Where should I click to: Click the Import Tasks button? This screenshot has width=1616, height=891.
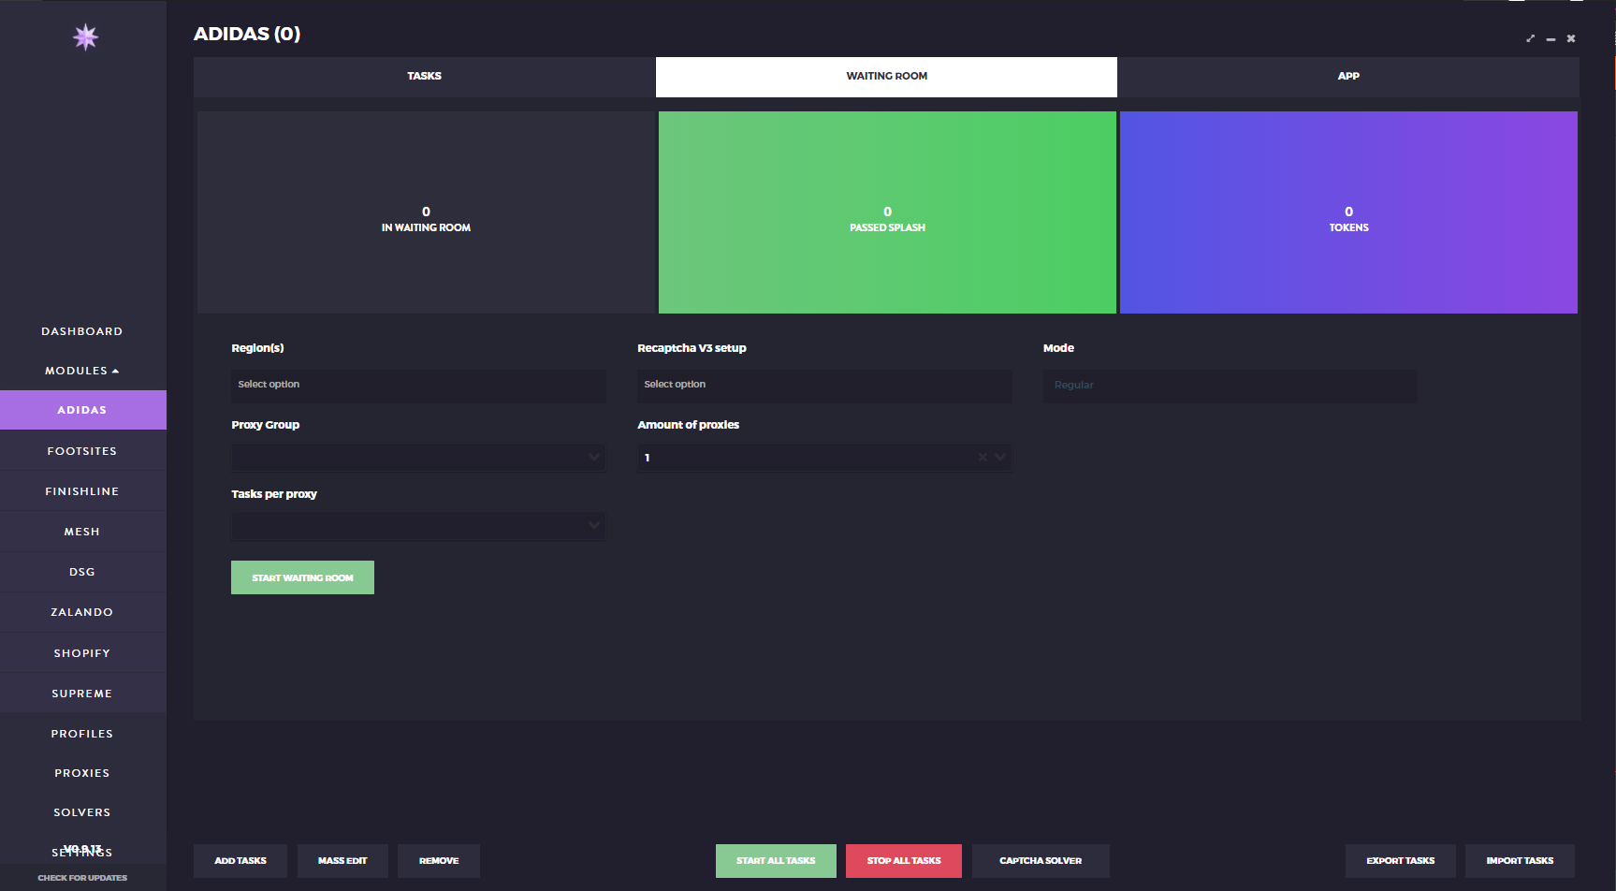1520,861
